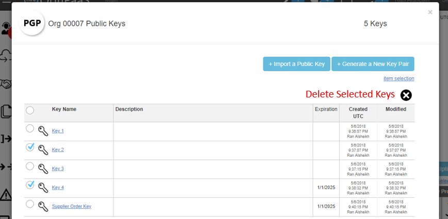Open the Supplier Order Key link
The height and width of the screenshot is (219, 448).
71,206
